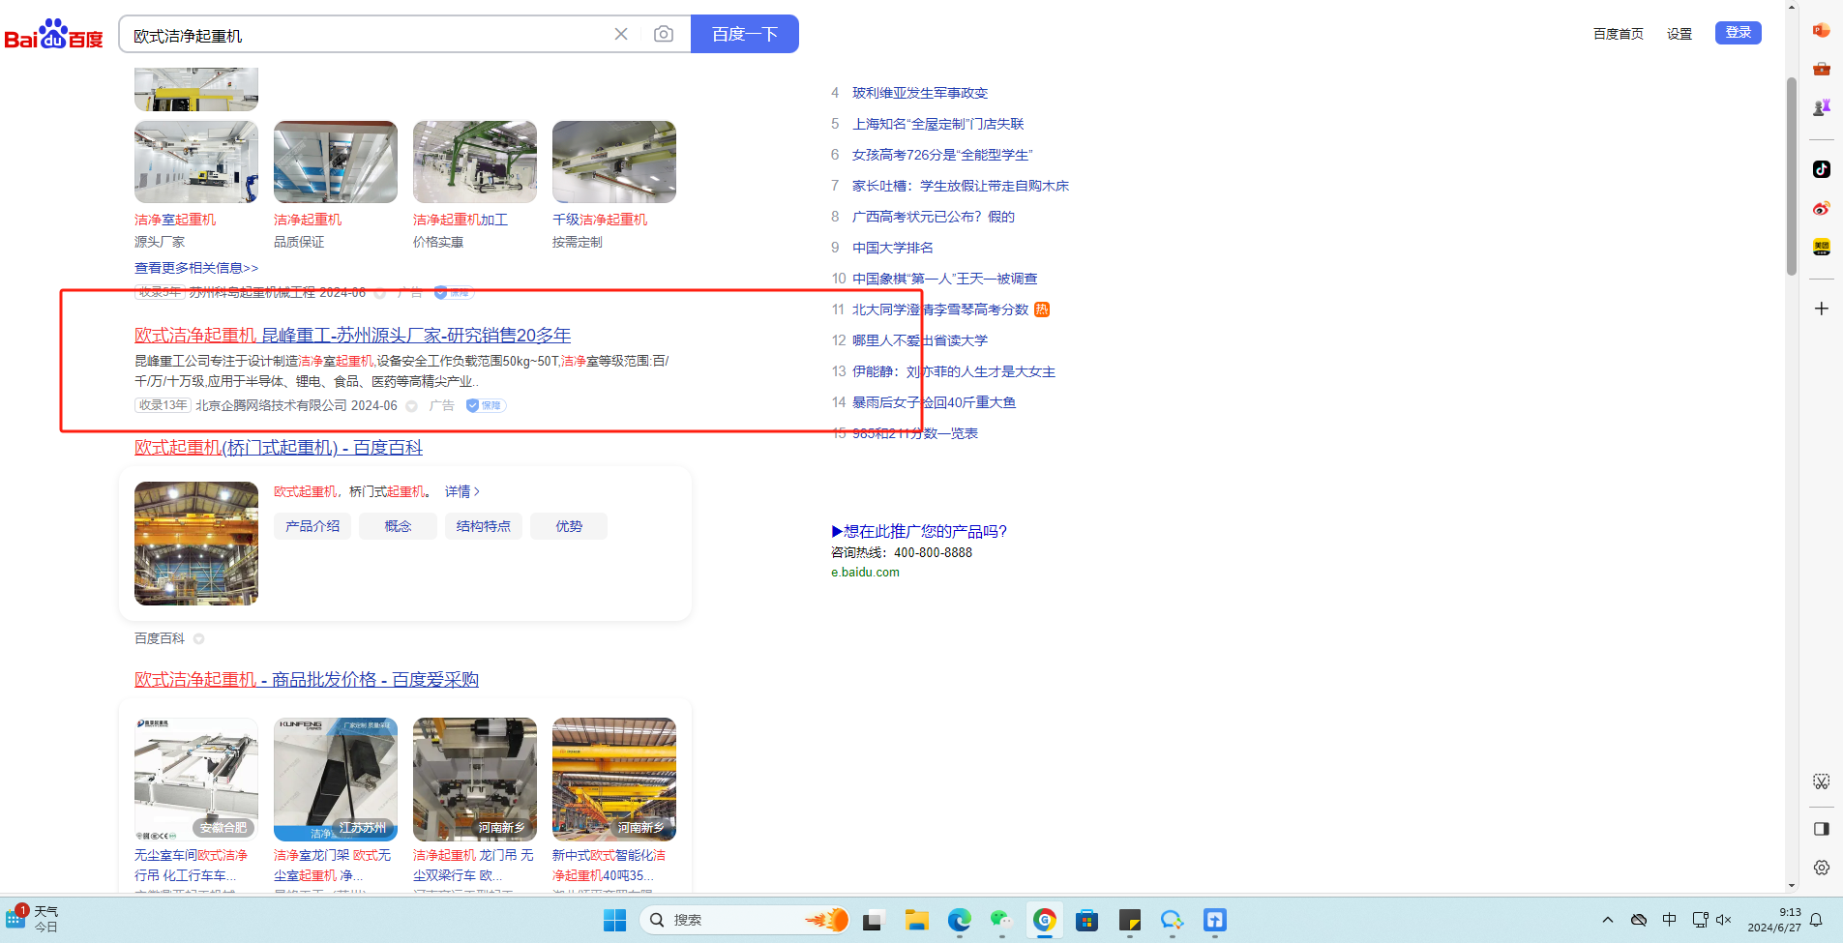The width and height of the screenshot is (1843, 943).
Task: Open the 百度百科 crane workshop thumbnail
Action: 196,544
